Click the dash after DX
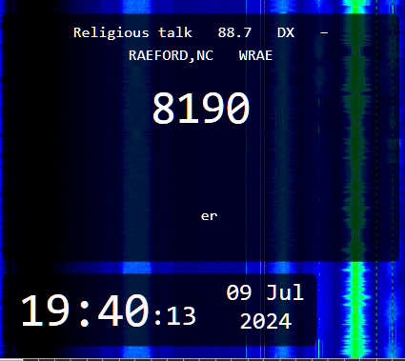This screenshot has height=361, width=405. point(324,32)
